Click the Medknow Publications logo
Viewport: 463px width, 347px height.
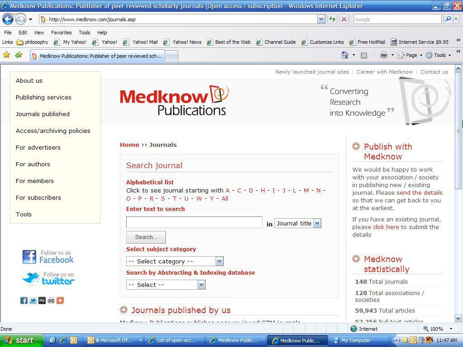pos(174,101)
